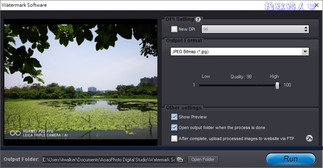Enable upload processed images via FTP
This screenshot has width=323, height=168.
[x=174, y=138]
